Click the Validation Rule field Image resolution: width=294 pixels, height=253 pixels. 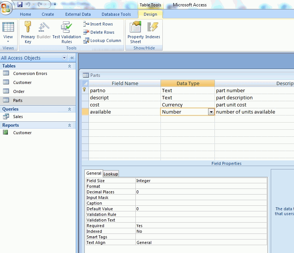tap(201, 214)
